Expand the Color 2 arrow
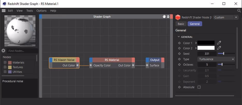The width and height of the screenshot is (242, 105). tap(196, 48)
